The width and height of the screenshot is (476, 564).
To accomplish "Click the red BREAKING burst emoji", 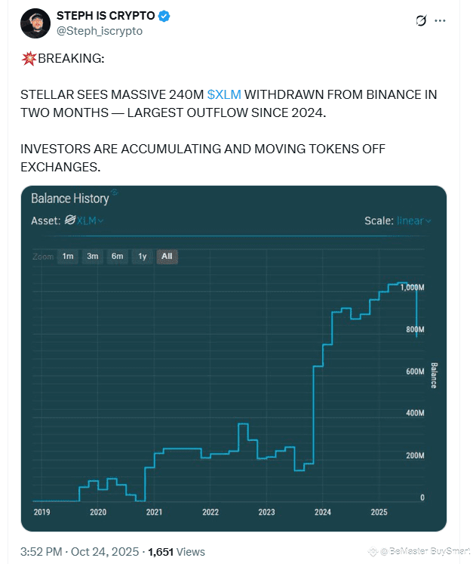I will [x=29, y=58].
